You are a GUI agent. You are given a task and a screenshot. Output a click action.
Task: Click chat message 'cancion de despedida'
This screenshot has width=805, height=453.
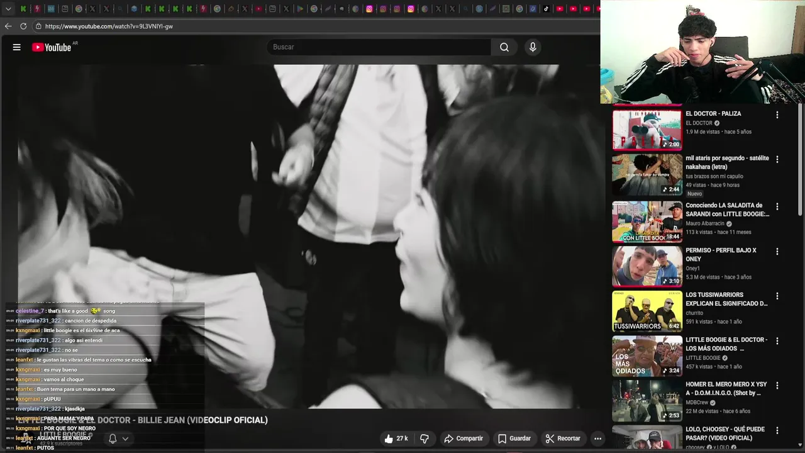tap(91, 321)
